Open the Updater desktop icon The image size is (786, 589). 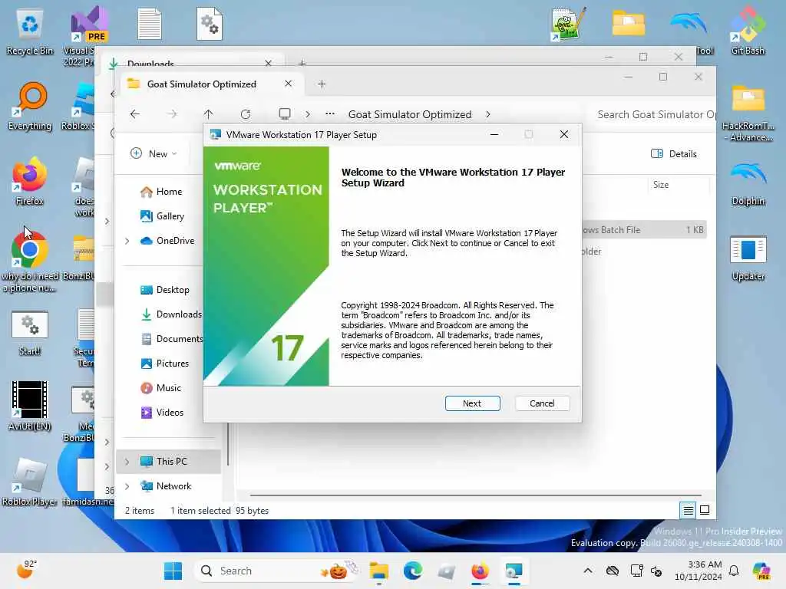(x=748, y=258)
